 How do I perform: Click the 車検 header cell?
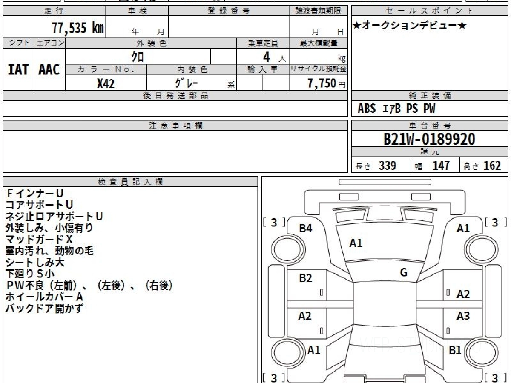[137, 11]
